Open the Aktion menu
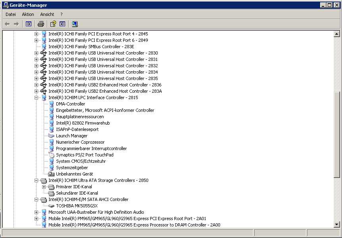The width and height of the screenshot is (342, 238). [x=28, y=14]
